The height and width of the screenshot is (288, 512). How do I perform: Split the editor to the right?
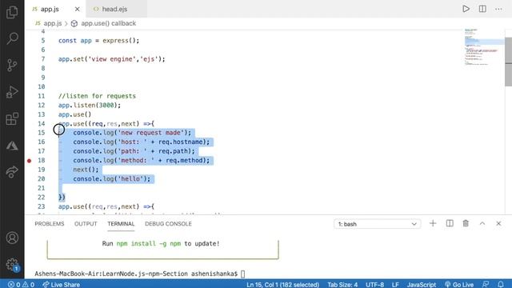[x=482, y=9]
